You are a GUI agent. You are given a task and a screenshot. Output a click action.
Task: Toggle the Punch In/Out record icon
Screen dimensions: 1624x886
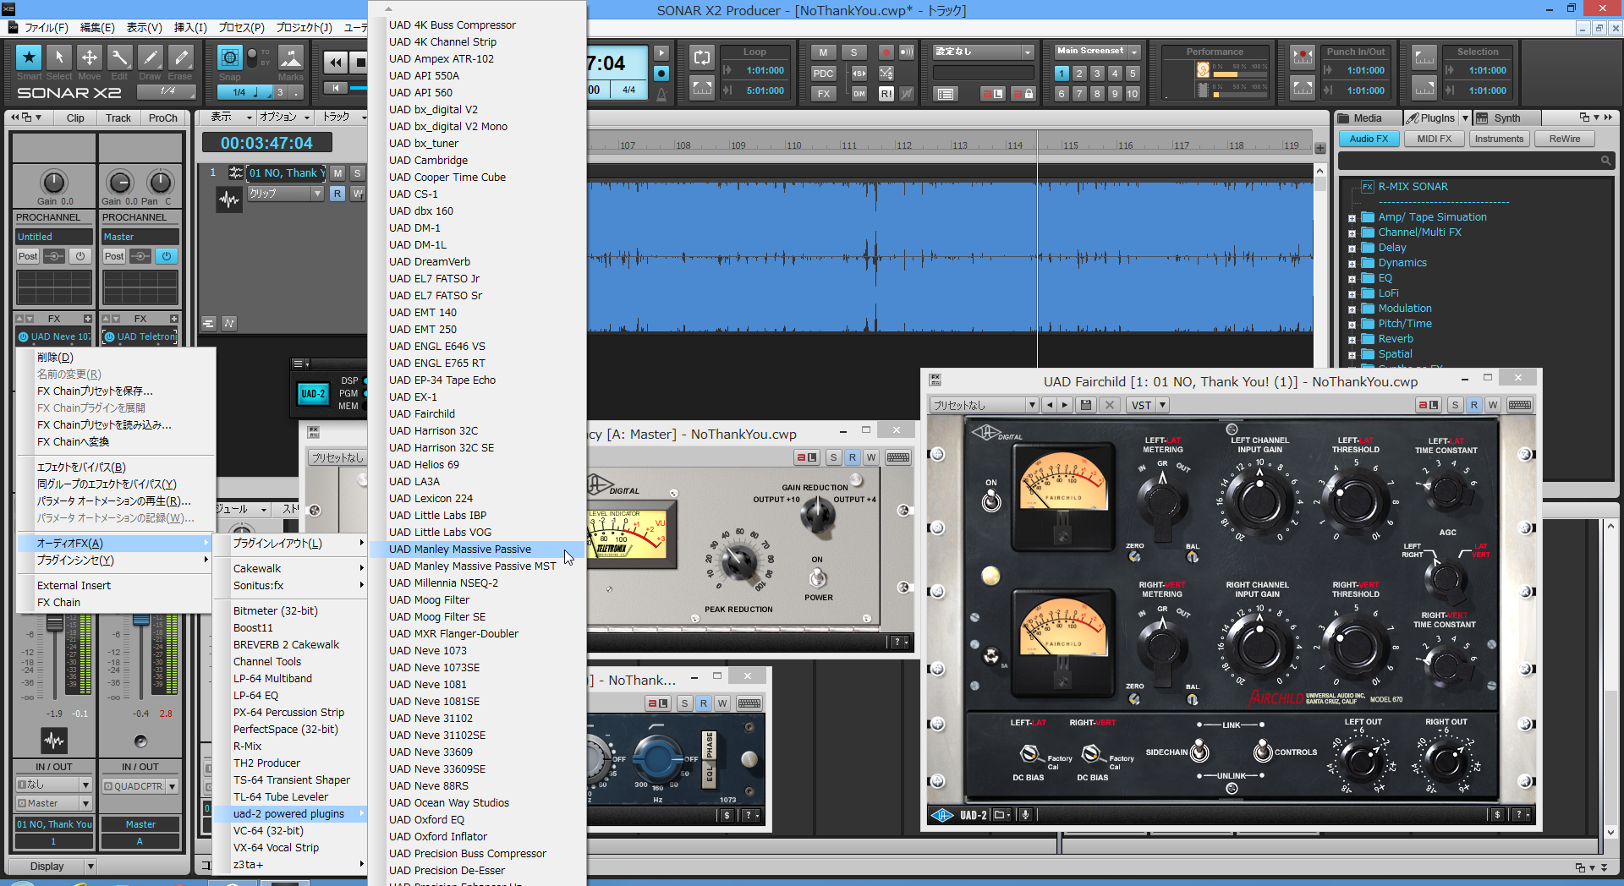coord(1303,57)
